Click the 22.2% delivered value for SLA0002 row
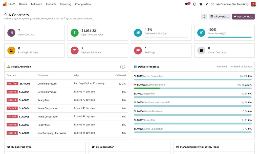Screen dimensions: 259x154 click(x=122, y=84)
